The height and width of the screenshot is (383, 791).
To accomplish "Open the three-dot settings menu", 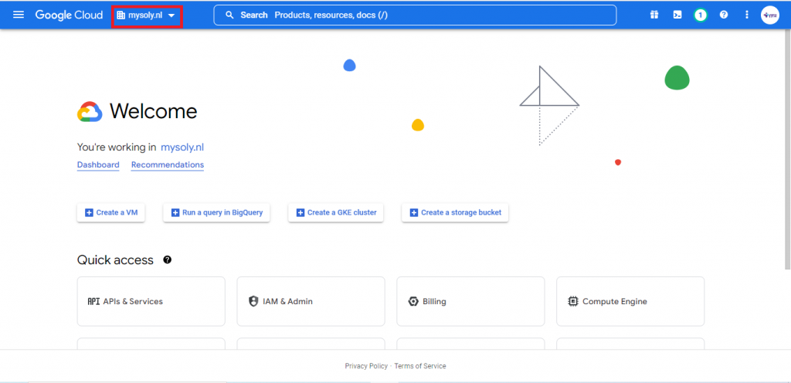I will [747, 15].
